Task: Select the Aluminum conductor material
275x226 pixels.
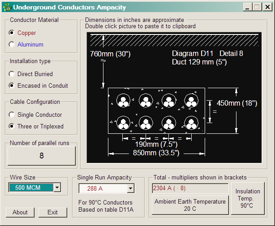Action: point(12,44)
